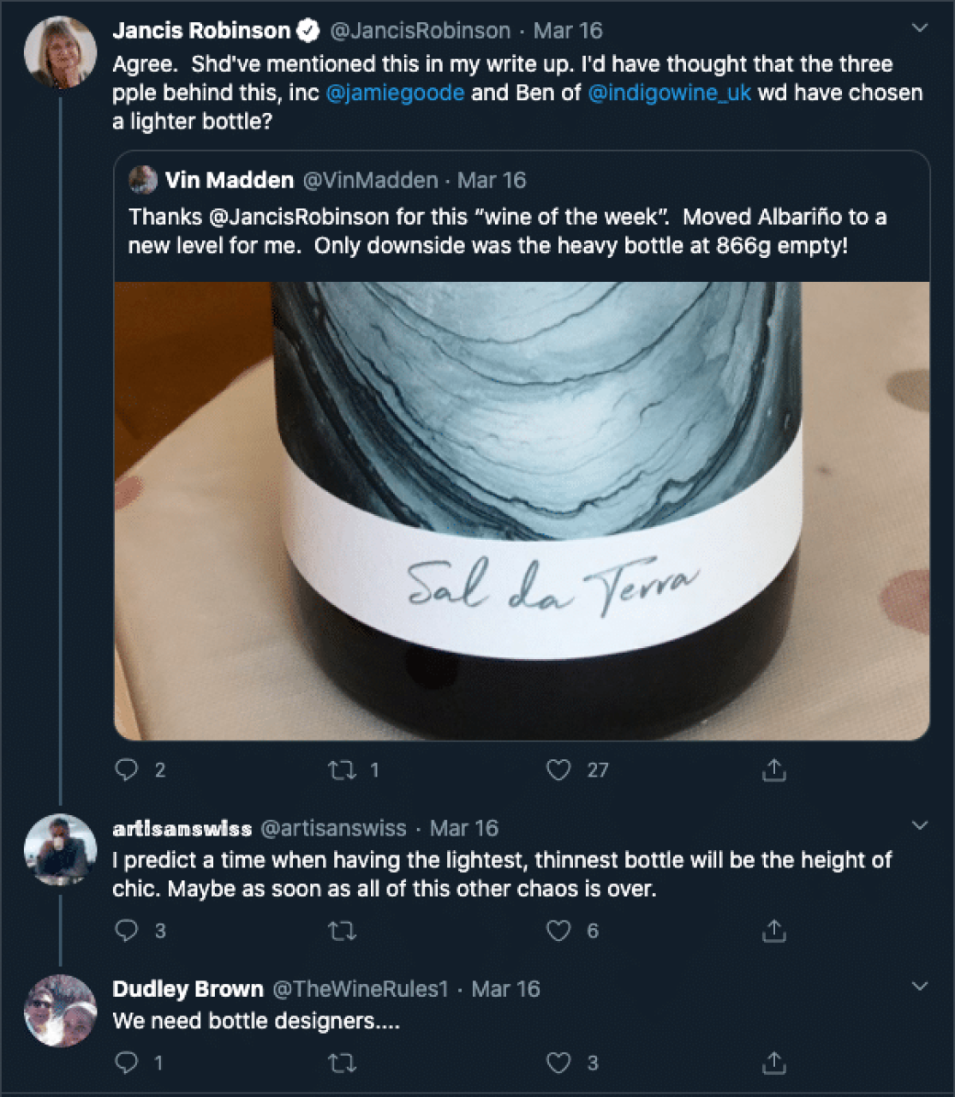This screenshot has height=1097, width=955.
Task: Open options chevron on Dudley Brown's tweet
Action: coord(920,986)
